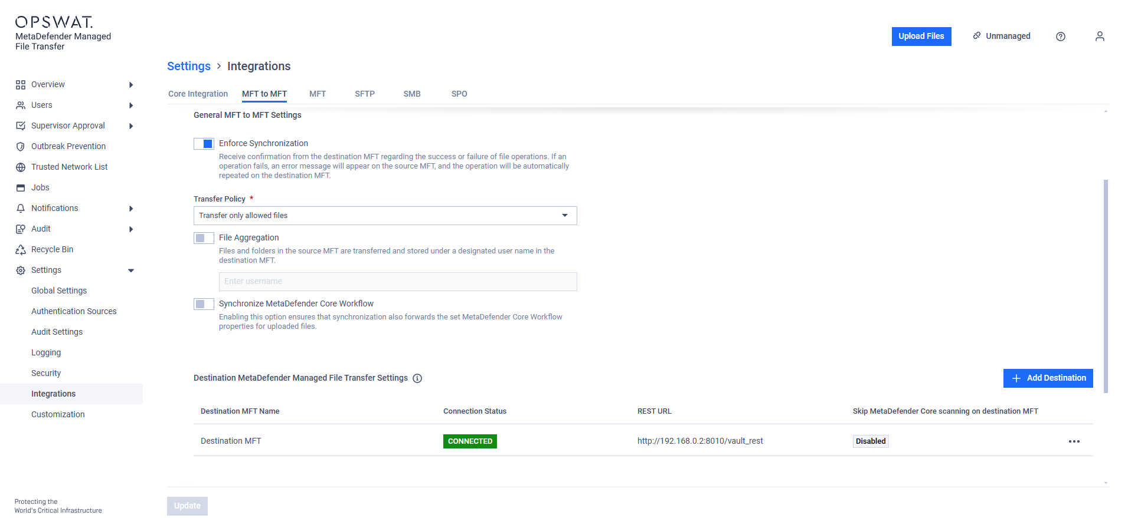Toggle File Aggregation switch
This screenshot has height=518, width=1128.
click(204, 238)
